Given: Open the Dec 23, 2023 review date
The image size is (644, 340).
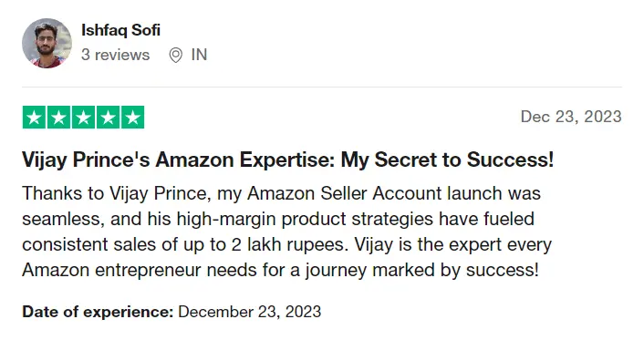Looking at the screenshot, I should coord(571,117).
